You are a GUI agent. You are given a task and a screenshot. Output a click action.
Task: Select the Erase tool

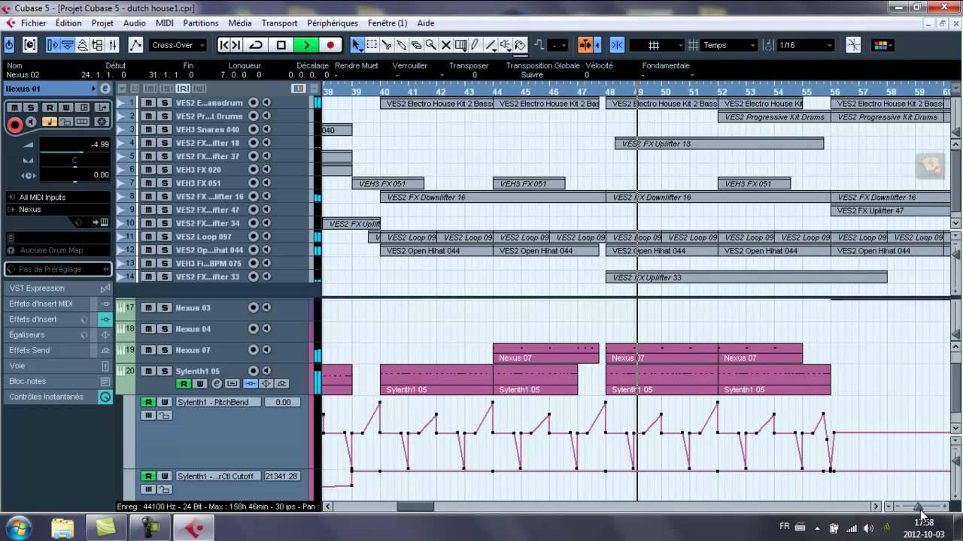[x=416, y=45]
